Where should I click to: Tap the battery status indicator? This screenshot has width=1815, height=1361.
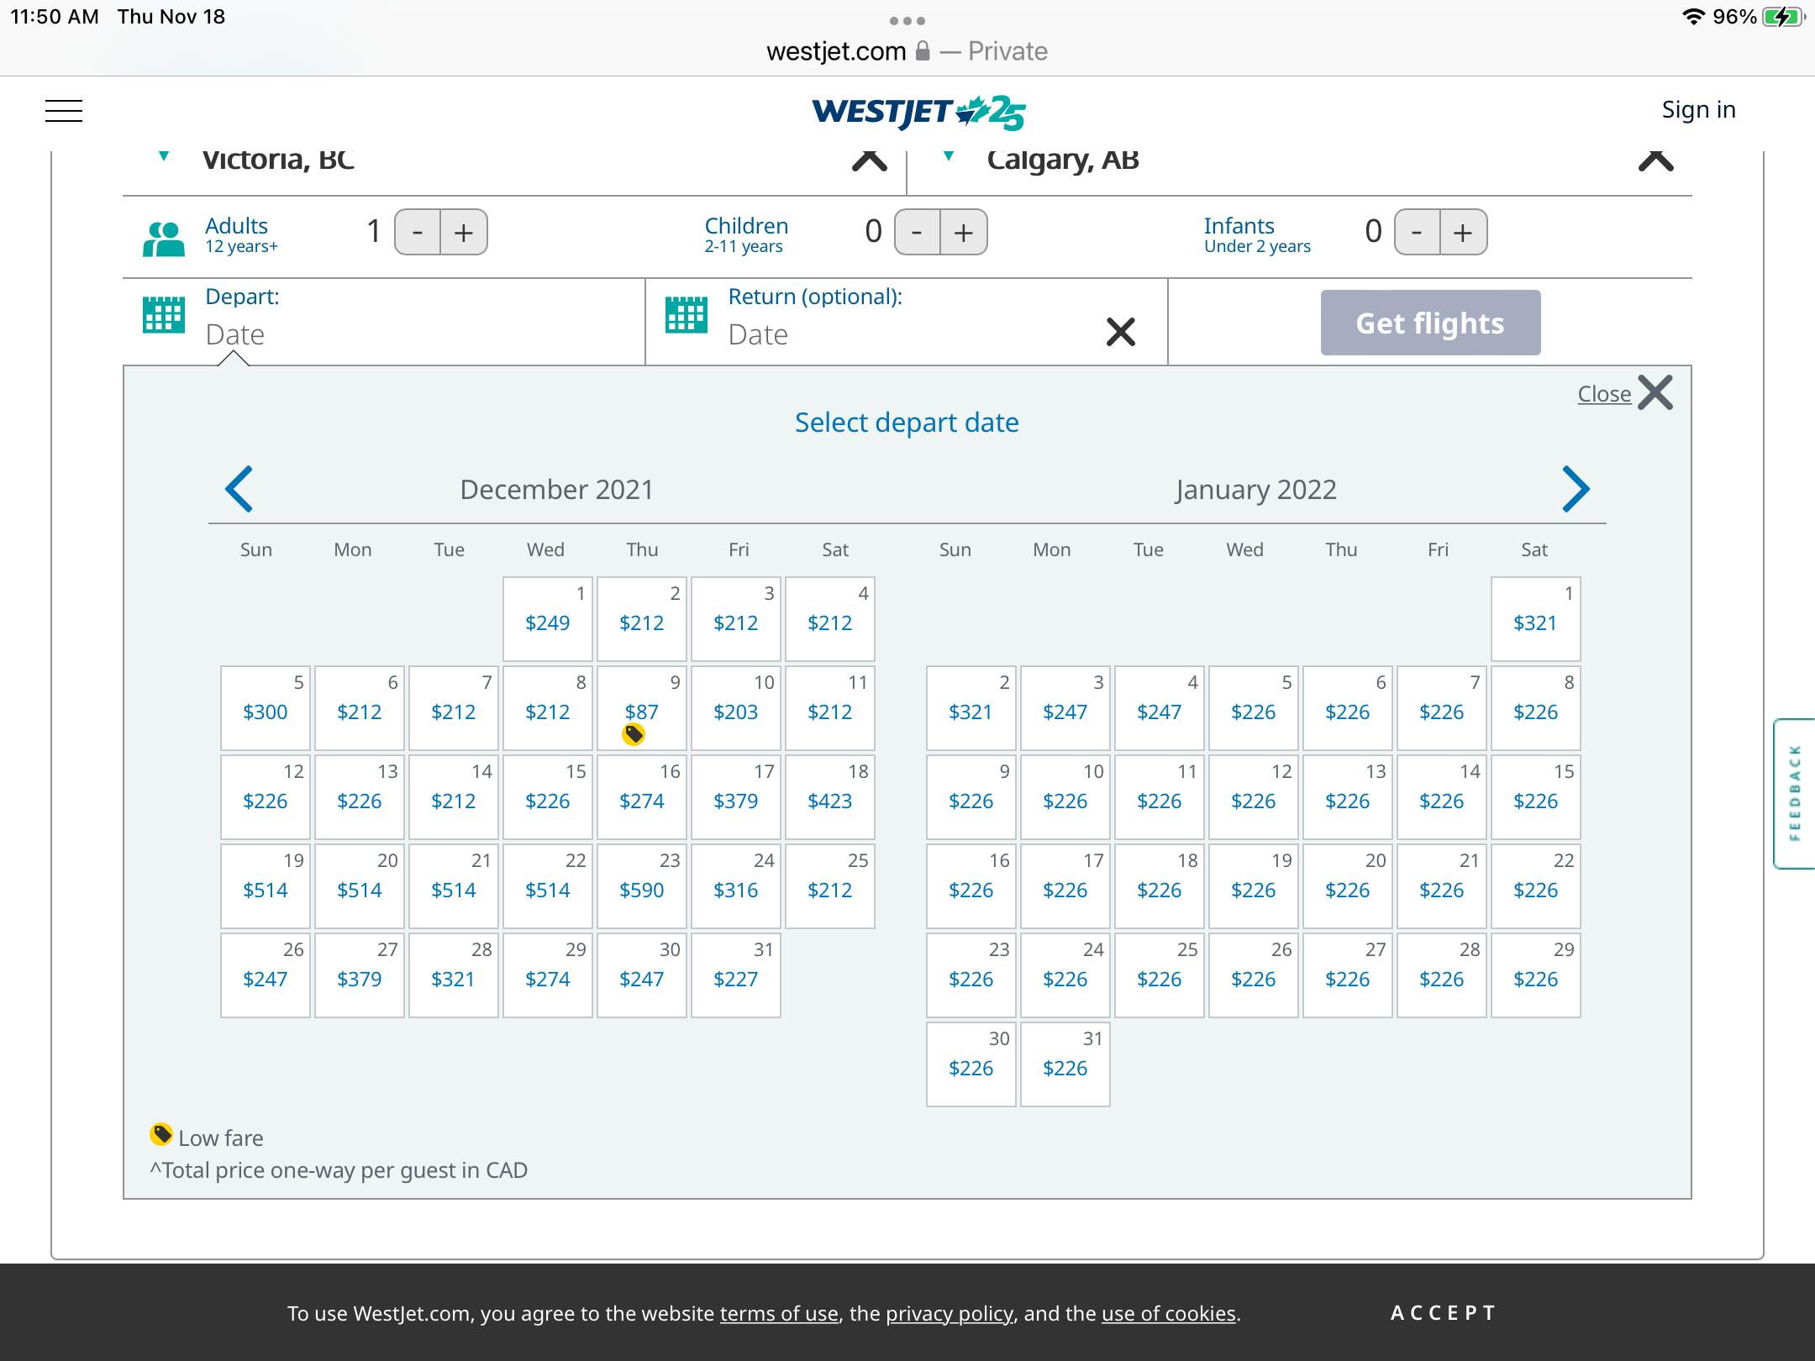(x=1783, y=17)
